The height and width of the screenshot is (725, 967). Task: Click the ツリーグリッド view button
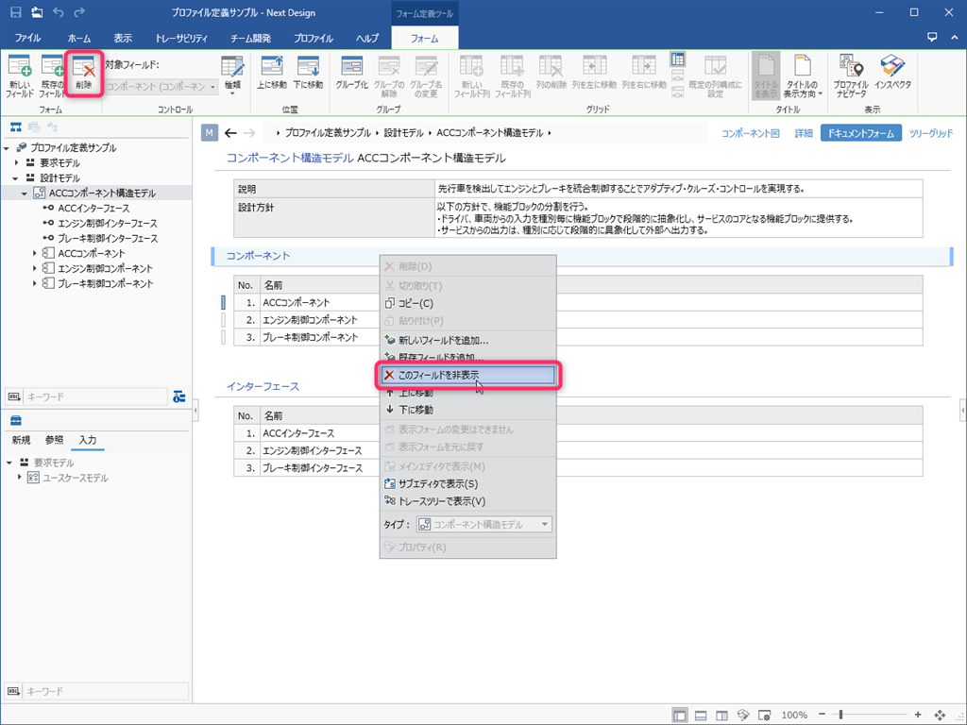coord(931,133)
